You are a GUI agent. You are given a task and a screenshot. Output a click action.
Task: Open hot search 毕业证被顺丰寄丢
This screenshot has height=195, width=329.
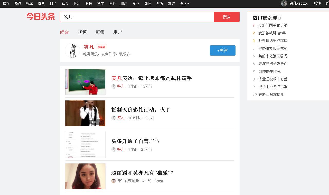coord(273,79)
